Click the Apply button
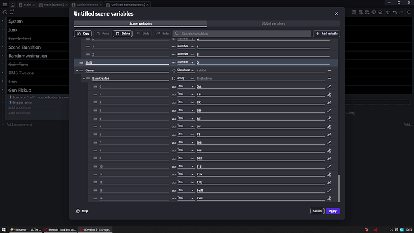 [332, 211]
